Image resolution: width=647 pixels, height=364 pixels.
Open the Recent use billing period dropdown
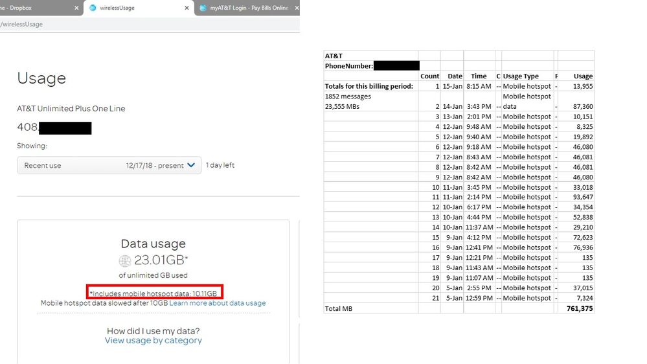click(x=109, y=166)
